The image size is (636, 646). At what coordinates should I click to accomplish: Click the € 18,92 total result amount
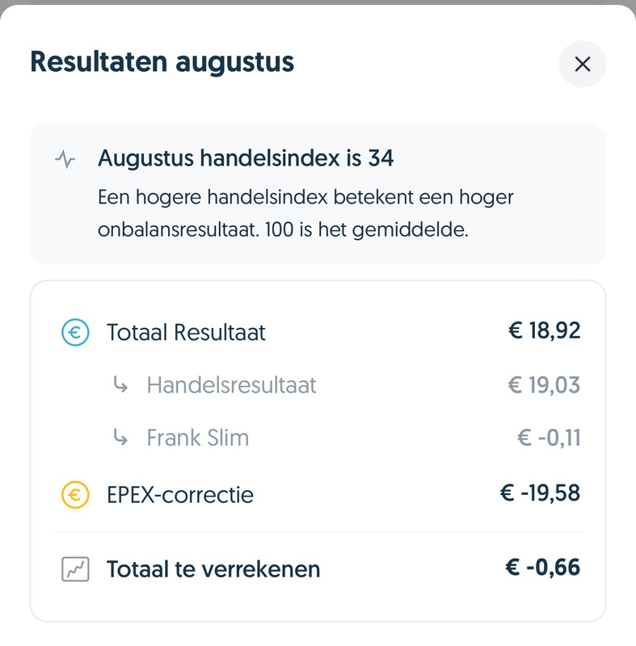coord(544,330)
